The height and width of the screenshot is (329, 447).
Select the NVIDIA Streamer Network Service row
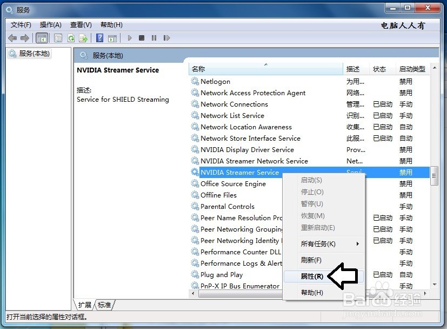309,161
